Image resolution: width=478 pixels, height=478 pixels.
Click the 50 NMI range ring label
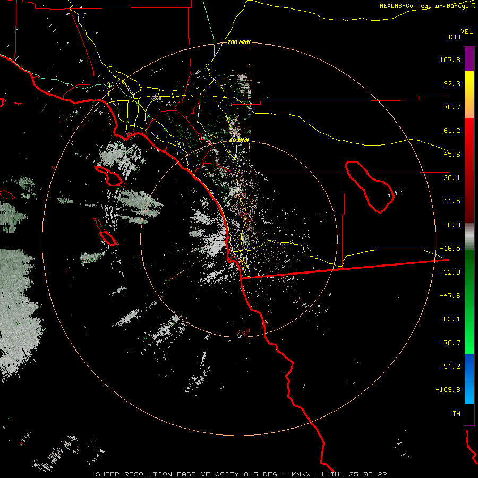coord(240,141)
